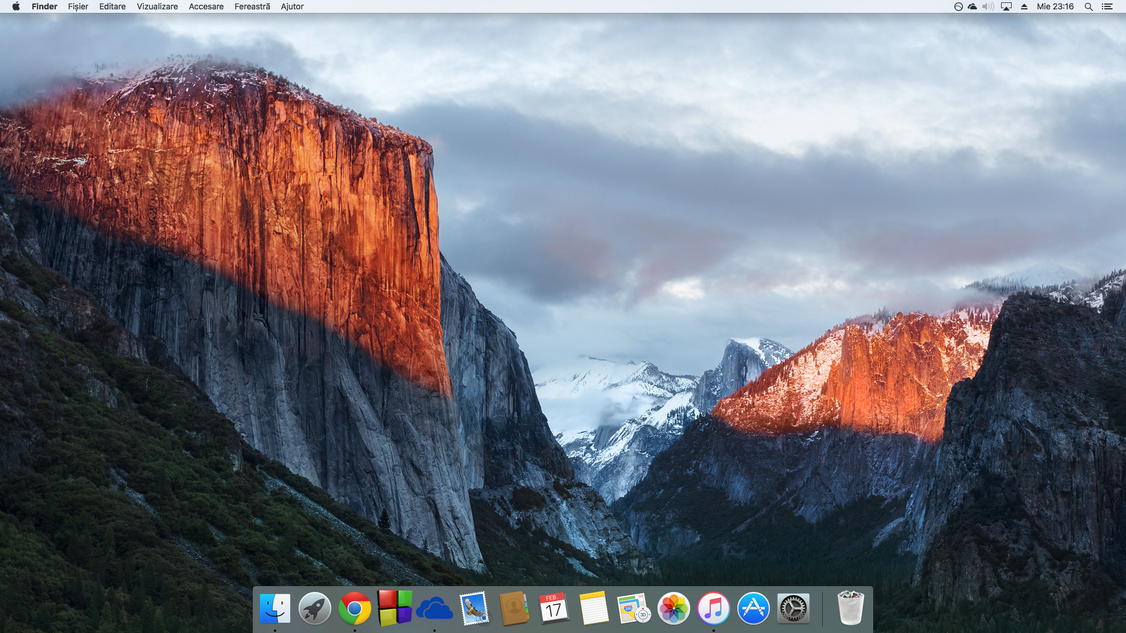
Task: Launch iTunes from the Dock
Action: click(714, 608)
